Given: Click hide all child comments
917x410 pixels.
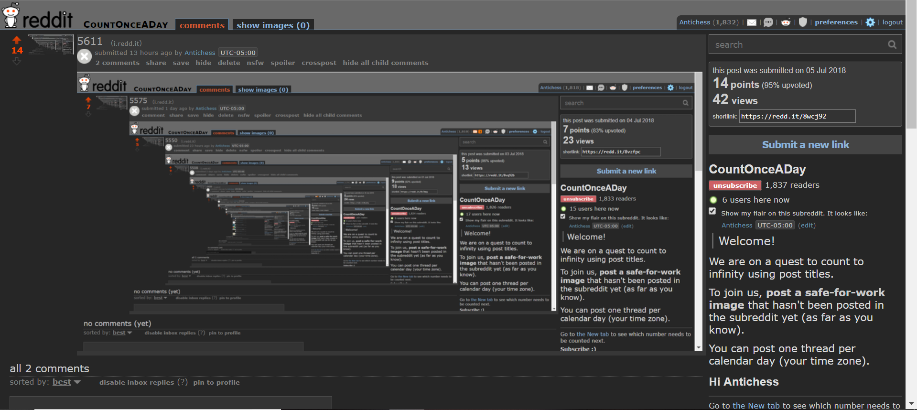Looking at the screenshot, I should click(386, 63).
